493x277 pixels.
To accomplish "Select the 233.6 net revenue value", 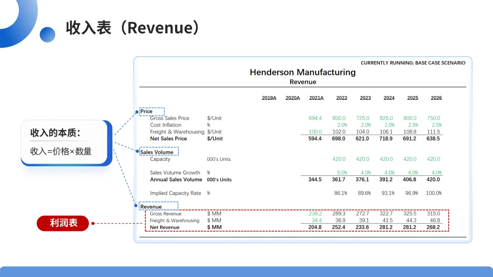I will pos(362,227).
